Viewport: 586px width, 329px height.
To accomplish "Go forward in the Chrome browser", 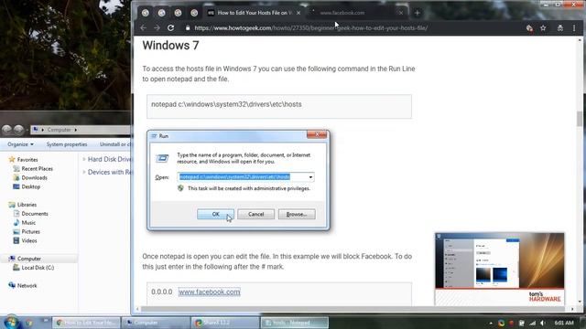I will point(157,28).
